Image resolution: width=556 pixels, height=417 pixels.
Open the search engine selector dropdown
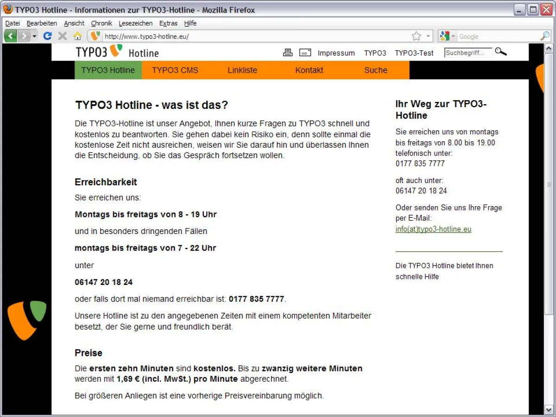453,36
